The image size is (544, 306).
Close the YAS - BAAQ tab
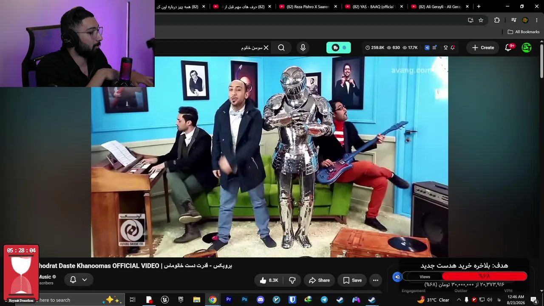401,6
